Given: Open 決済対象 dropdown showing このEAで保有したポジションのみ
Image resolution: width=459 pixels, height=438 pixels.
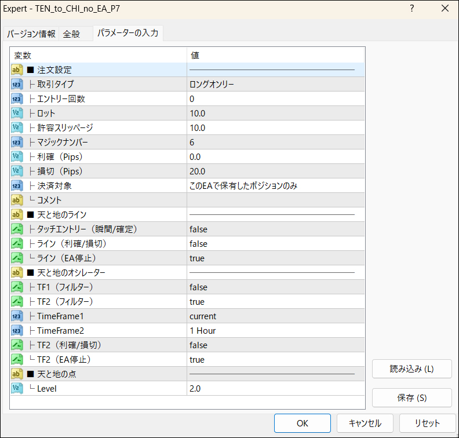Looking at the screenshot, I should (x=275, y=186).
